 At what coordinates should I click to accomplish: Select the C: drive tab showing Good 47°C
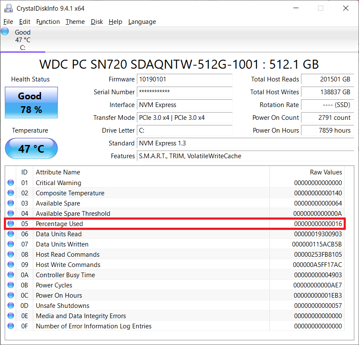23,38
